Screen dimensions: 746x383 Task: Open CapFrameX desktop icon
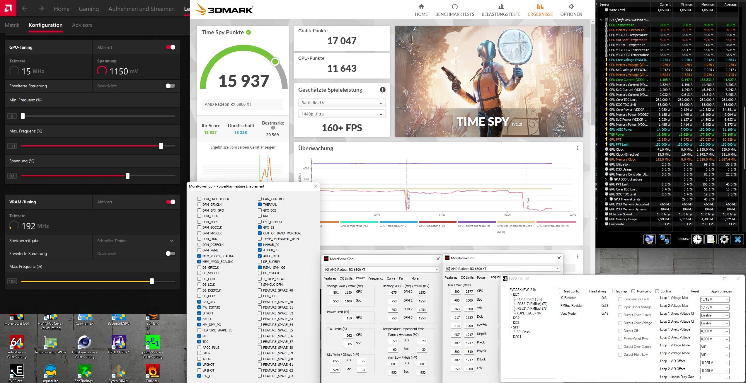coord(85,320)
